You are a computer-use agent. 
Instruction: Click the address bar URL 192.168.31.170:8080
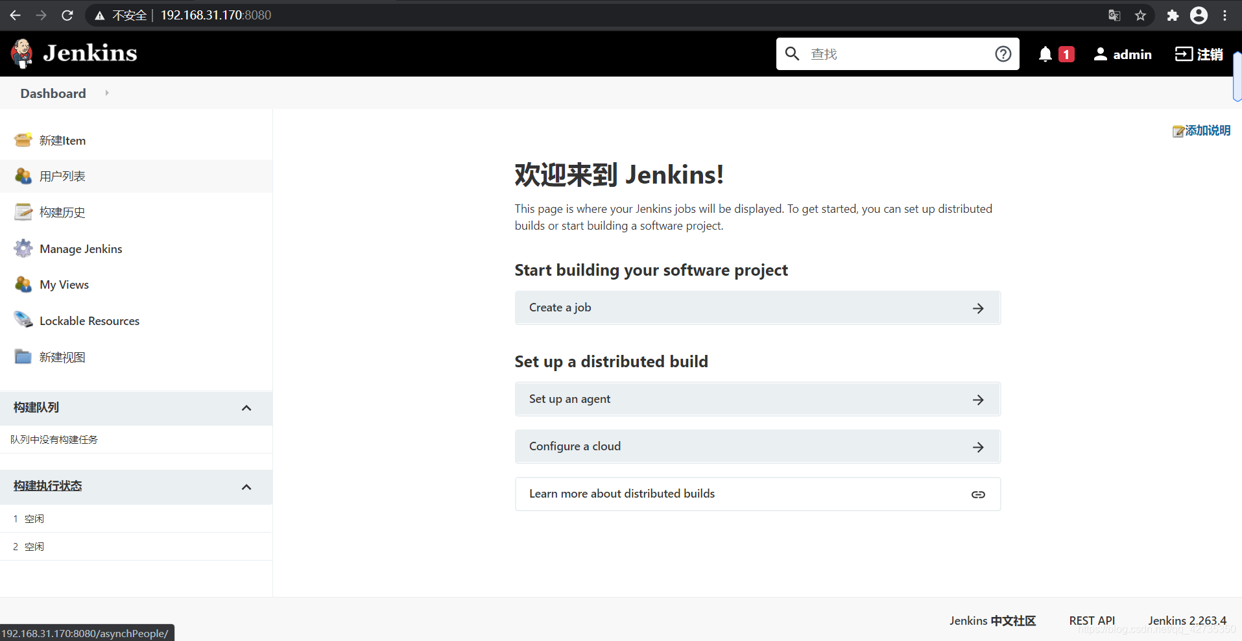[x=216, y=15]
